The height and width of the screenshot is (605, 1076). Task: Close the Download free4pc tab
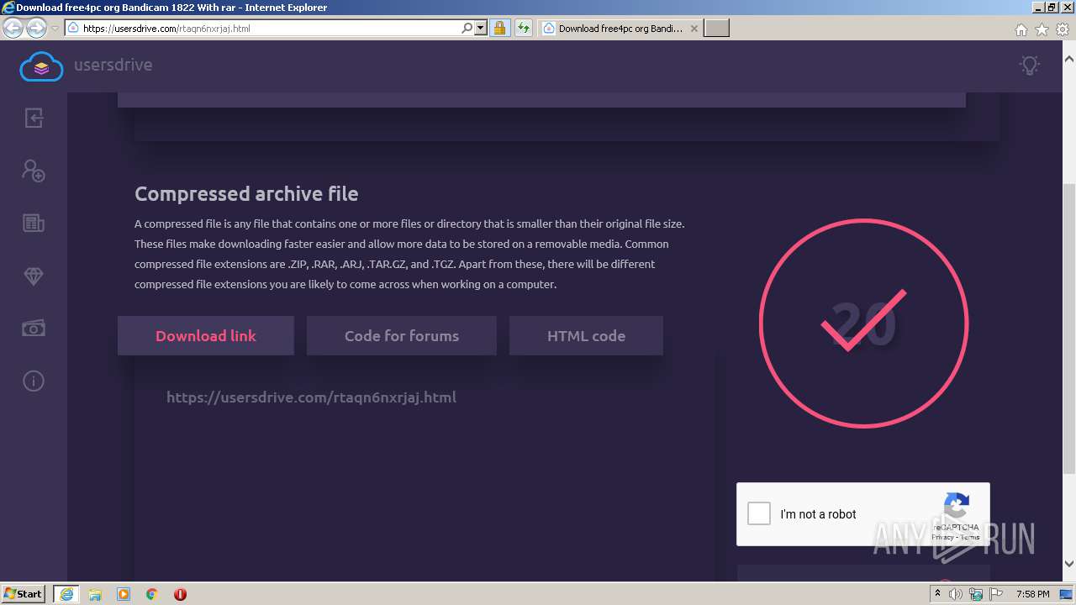coord(694,28)
